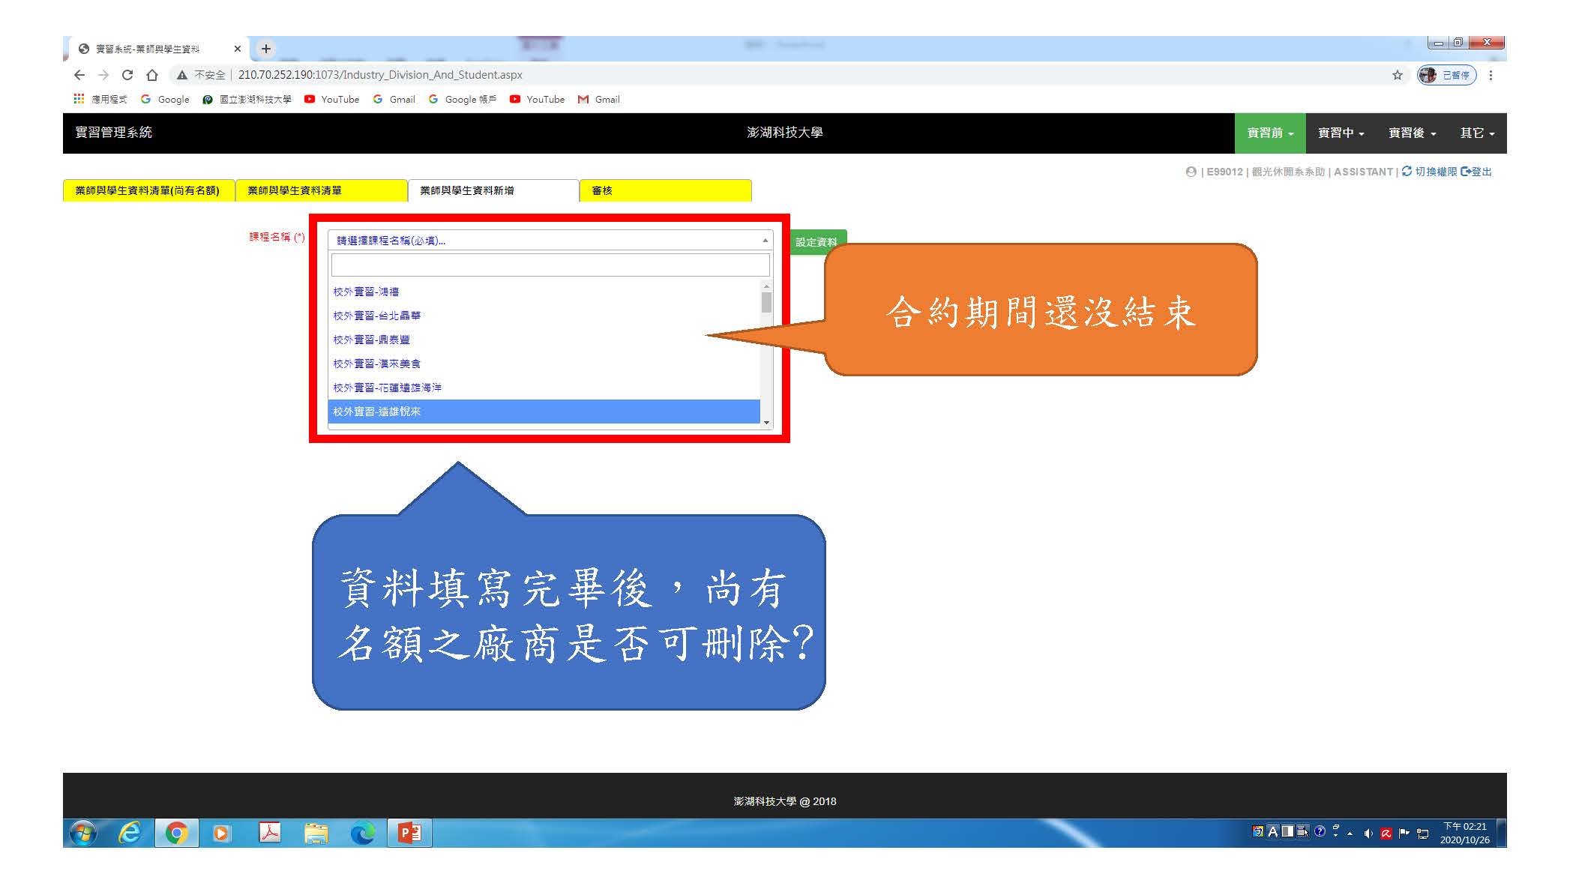Image resolution: width=1570 pixels, height=883 pixels.
Task: Open the Google bookmark
Action: coord(165,99)
